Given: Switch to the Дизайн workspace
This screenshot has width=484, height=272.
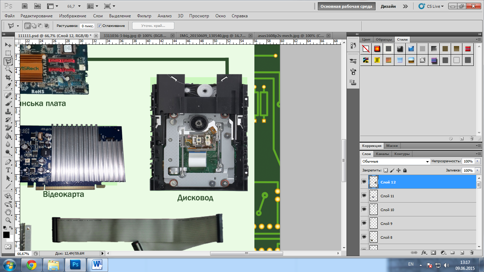Looking at the screenshot, I should click(388, 6).
